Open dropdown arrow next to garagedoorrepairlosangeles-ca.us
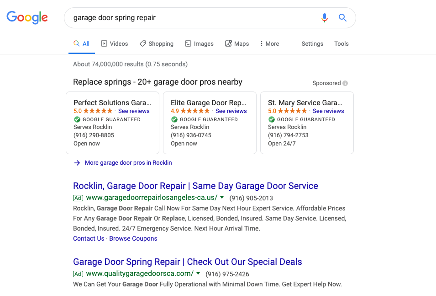 [222, 197]
